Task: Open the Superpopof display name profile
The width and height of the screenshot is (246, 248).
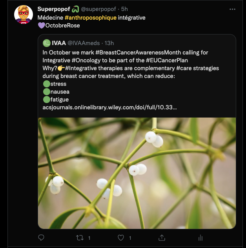Action: [x=53, y=9]
